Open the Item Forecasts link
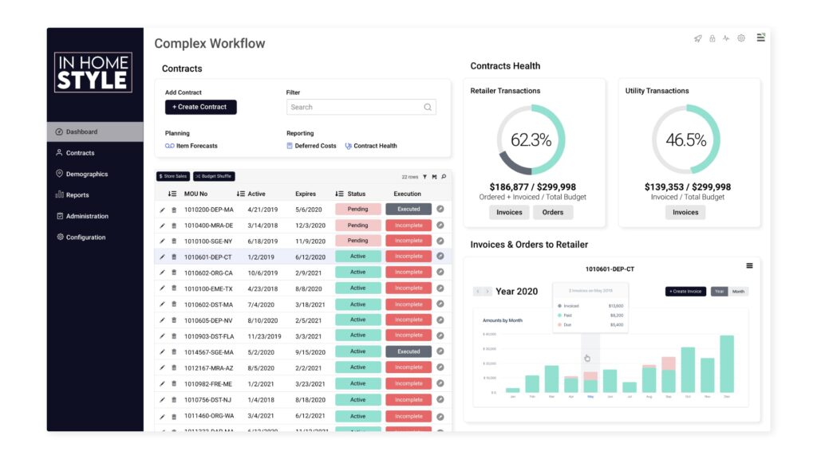The height and width of the screenshot is (459, 817). (191, 147)
